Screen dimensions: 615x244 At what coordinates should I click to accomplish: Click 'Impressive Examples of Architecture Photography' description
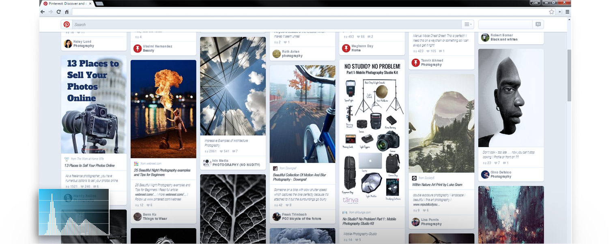click(226, 143)
